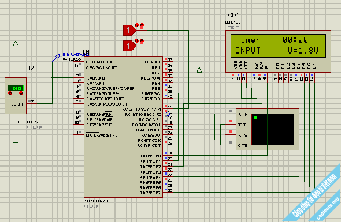The image size is (341, 222).
Task: Select the U1(RA0/AN0) probe label
Action: pyautogui.click(x=76, y=54)
